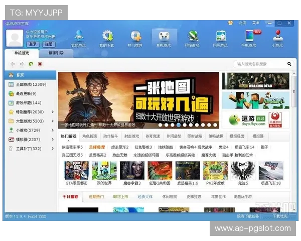Open 最近更新(9) in sidebar
This screenshot has height=241, width=301.
tap(26, 93)
